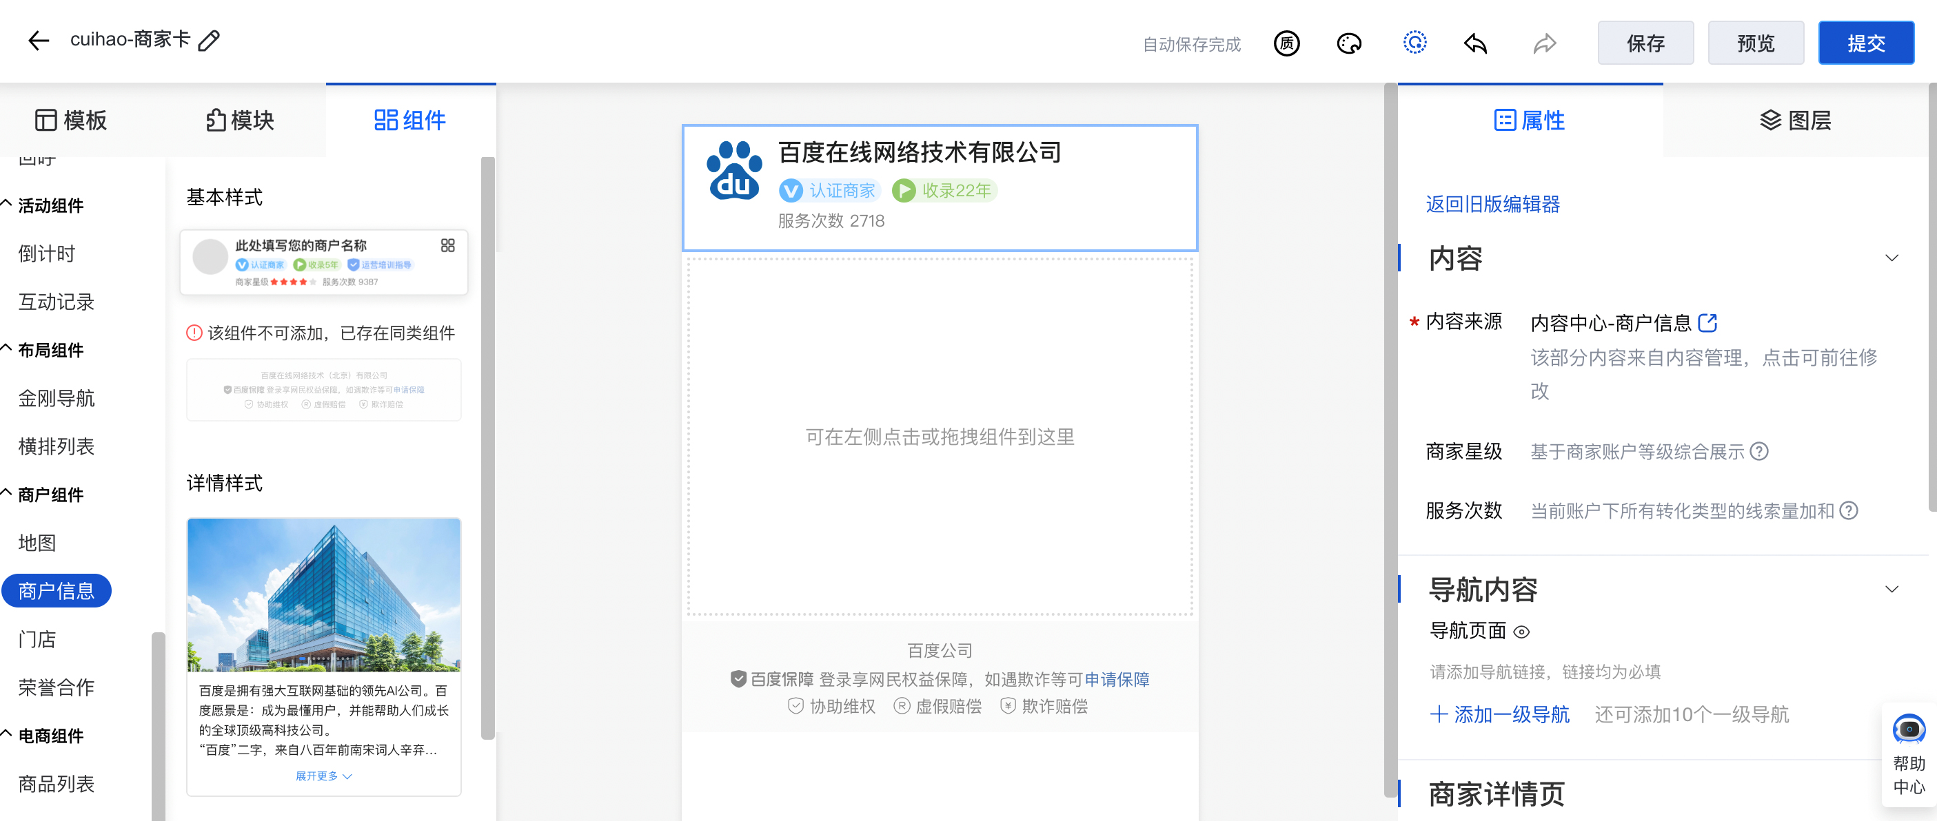Open 申请保障 link in footer
Screen dimensions: 1937x821
click(x=1117, y=679)
